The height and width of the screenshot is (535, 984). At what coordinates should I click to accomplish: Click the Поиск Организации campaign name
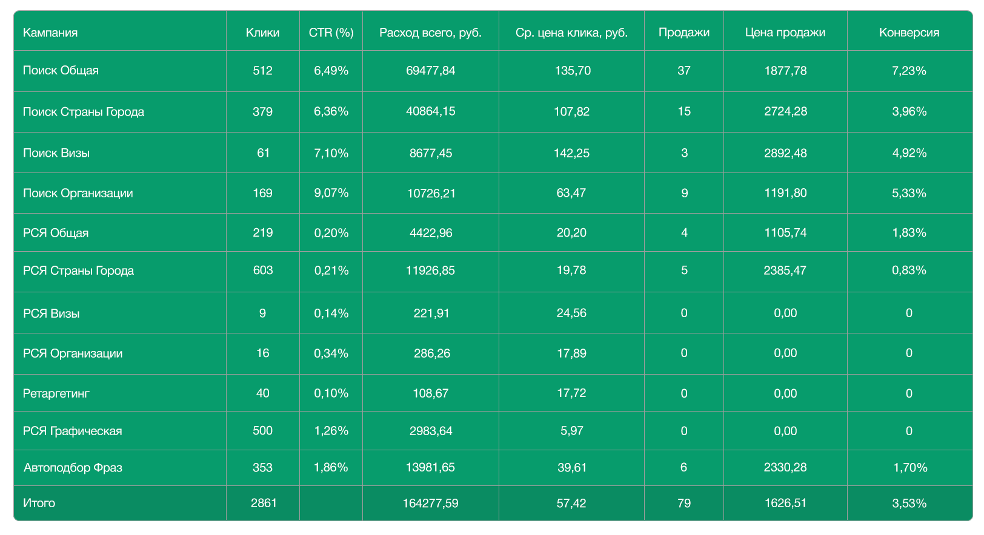(78, 193)
